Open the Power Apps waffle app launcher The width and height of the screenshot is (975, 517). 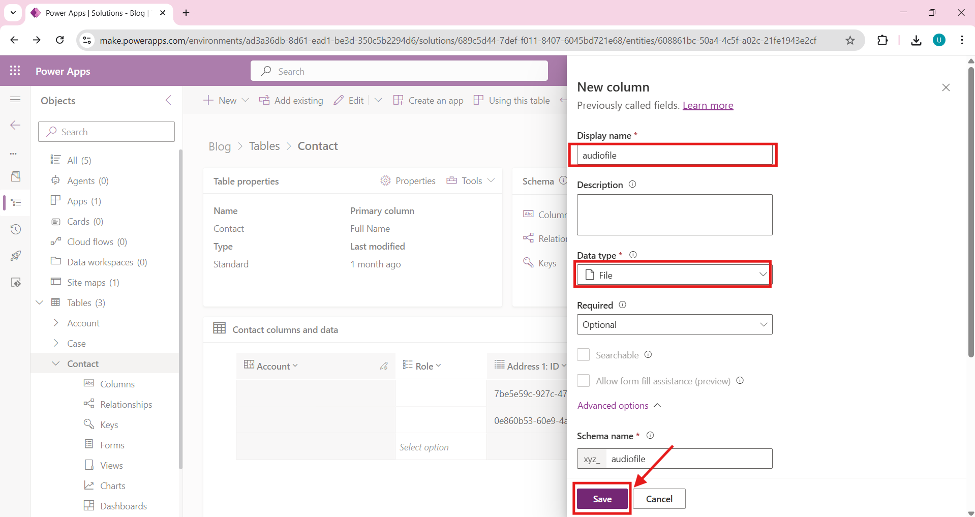pyautogui.click(x=15, y=71)
